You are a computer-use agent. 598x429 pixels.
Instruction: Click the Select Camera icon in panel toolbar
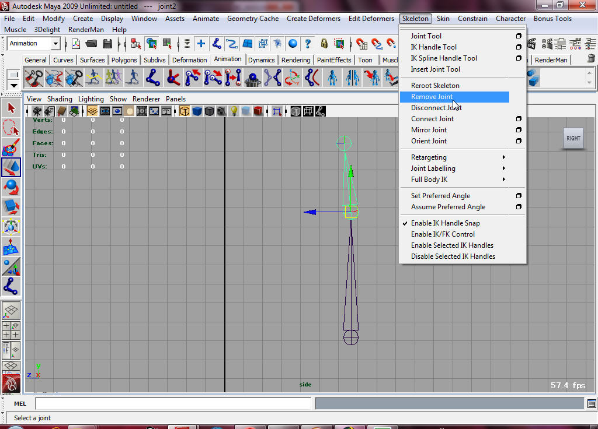point(37,111)
